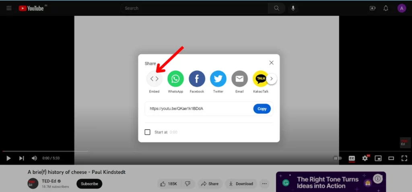Open the TED-Ed channel name link

pyautogui.click(x=49, y=181)
